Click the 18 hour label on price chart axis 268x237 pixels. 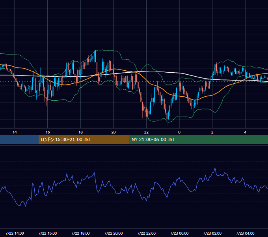tap(80, 132)
